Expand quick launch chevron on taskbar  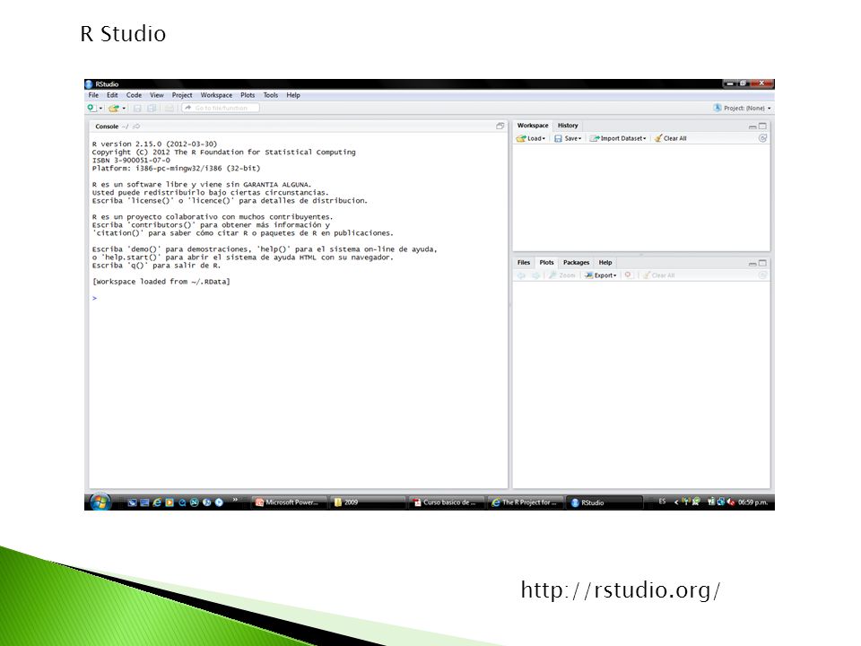[235, 500]
